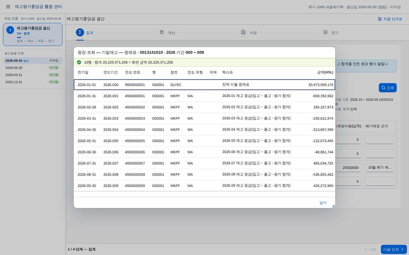Click text 2026.05 재고 증감 row
Viewport: 409px width, 255px height.
tap(256, 141)
